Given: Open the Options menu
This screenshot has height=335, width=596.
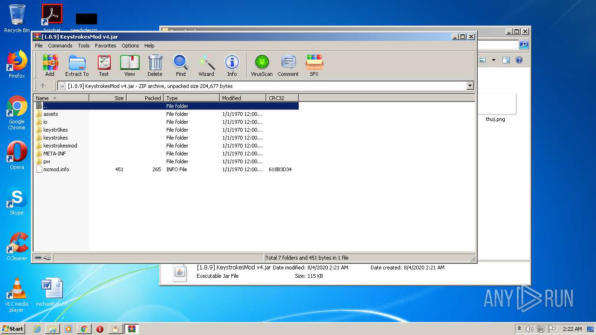Looking at the screenshot, I should pos(130,46).
